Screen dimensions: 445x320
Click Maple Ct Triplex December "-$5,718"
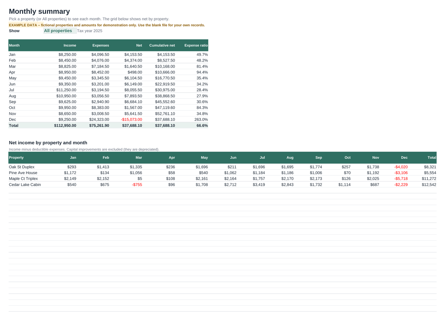[401, 179]
